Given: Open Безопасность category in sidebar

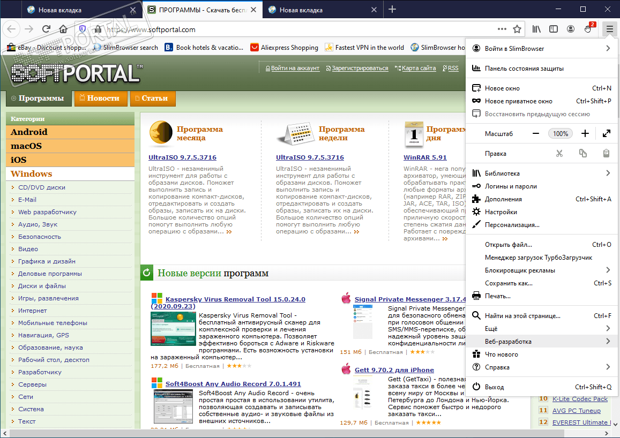Looking at the screenshot, I should coord(40,237).
